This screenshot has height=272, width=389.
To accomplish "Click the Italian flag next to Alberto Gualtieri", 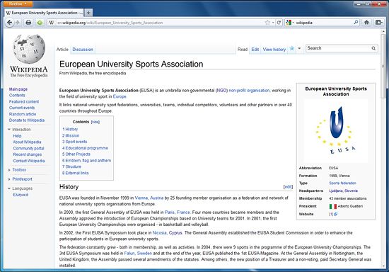I will (x=333, y=206).
